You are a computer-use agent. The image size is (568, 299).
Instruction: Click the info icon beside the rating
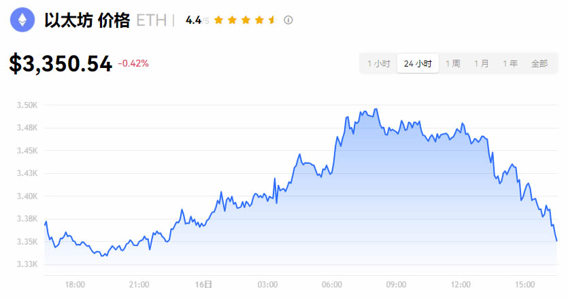(x=288, y=20)
